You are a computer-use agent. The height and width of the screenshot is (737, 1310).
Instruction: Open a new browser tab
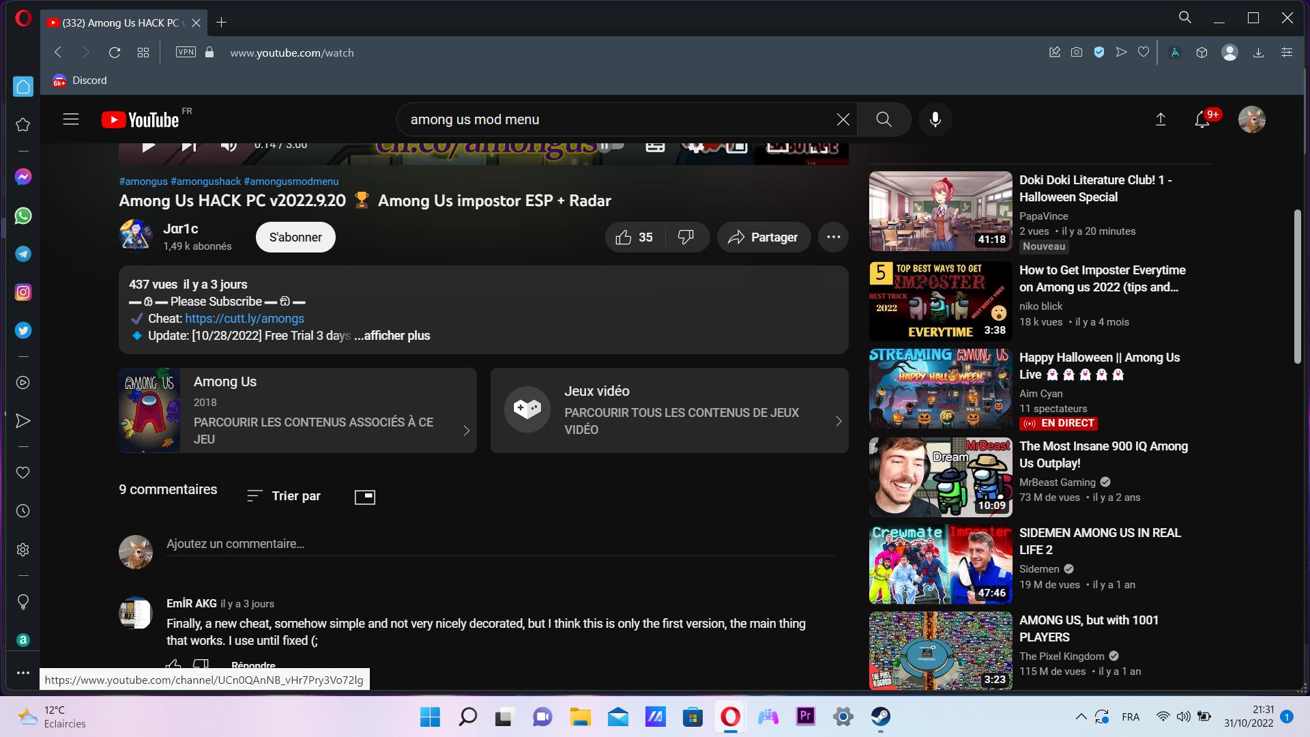pos(221,23)
